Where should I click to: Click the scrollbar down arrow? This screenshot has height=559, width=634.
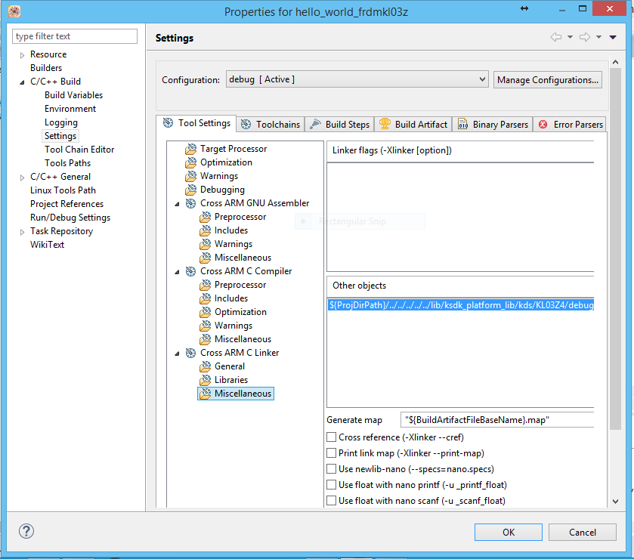pos(615,501)
